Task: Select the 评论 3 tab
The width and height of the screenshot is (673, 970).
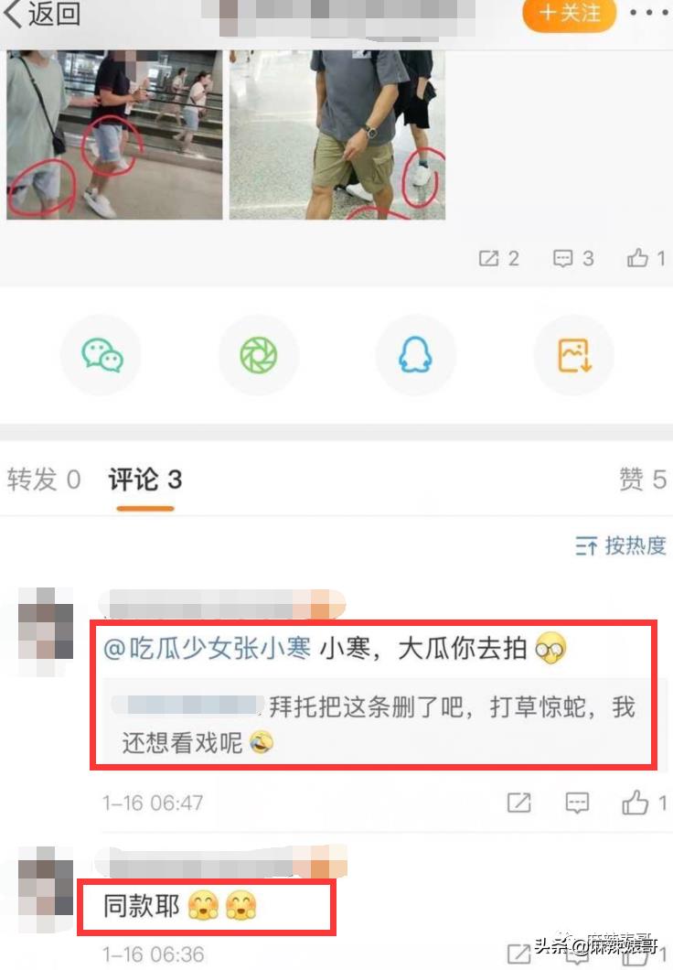Action: 145,480
